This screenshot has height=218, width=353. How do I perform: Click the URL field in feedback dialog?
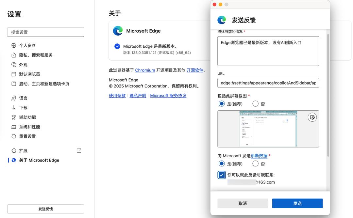click(268, 83)
